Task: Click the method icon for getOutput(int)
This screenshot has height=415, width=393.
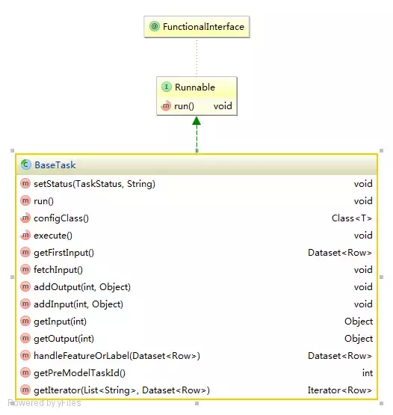Action: 25,338
